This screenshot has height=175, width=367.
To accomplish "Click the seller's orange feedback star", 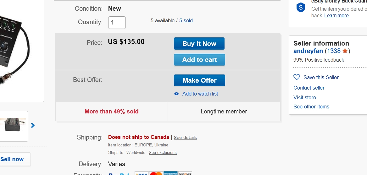I will (x=345, y=51).
